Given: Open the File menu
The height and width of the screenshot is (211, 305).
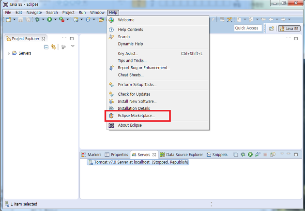Looking at the screenshot, I should coord(8,13).
